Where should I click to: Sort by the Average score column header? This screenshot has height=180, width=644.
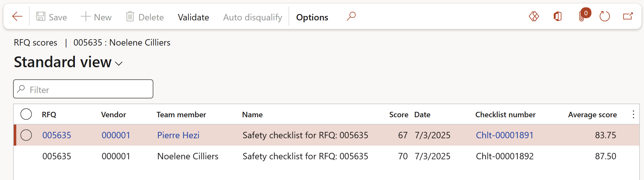coord(592,115)
